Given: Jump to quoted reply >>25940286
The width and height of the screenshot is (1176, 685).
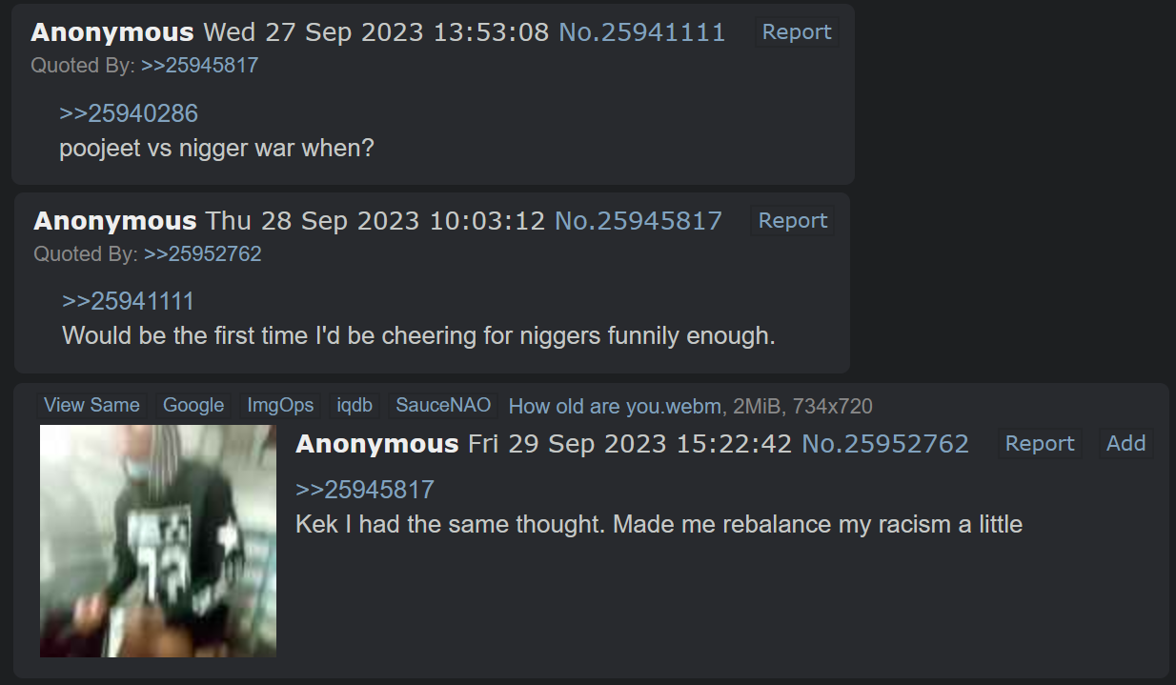Looking at the screenshot, I should tap(129, 113).
